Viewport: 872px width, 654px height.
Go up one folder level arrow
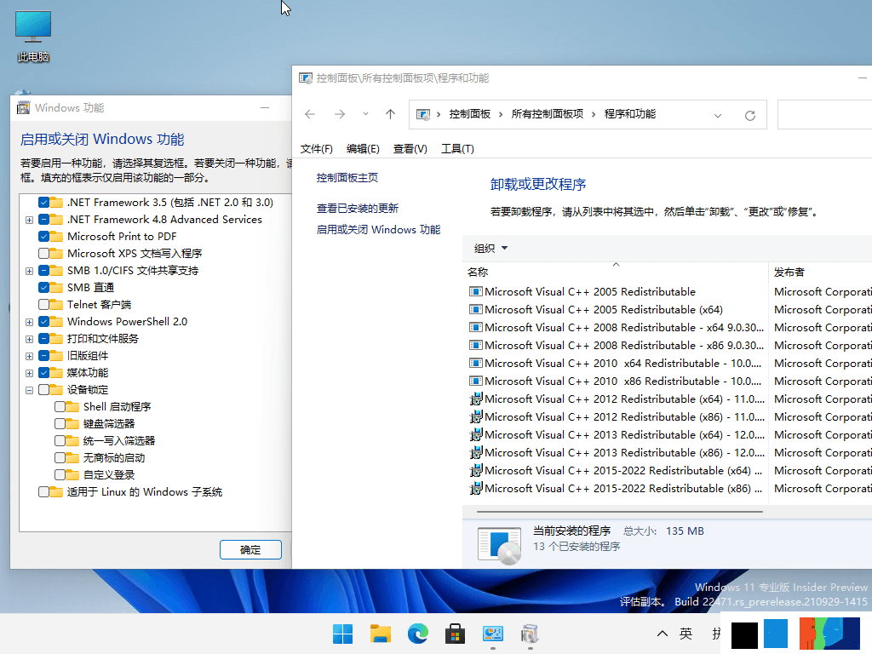[x=390, y=115]
